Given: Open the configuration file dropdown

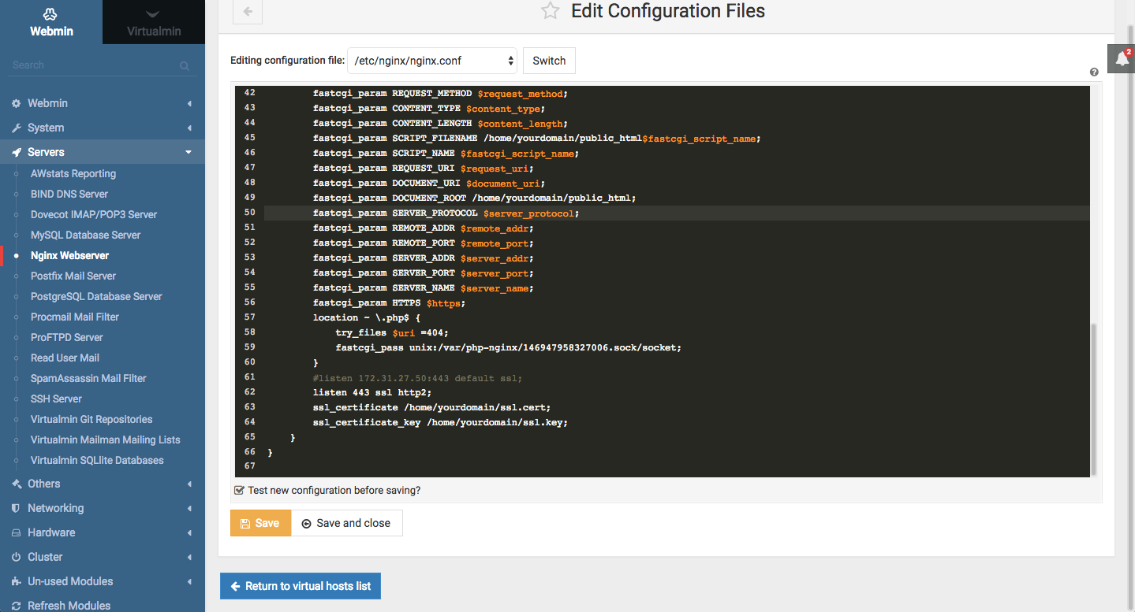Looking at the screenshot, I should pos(432,61).
